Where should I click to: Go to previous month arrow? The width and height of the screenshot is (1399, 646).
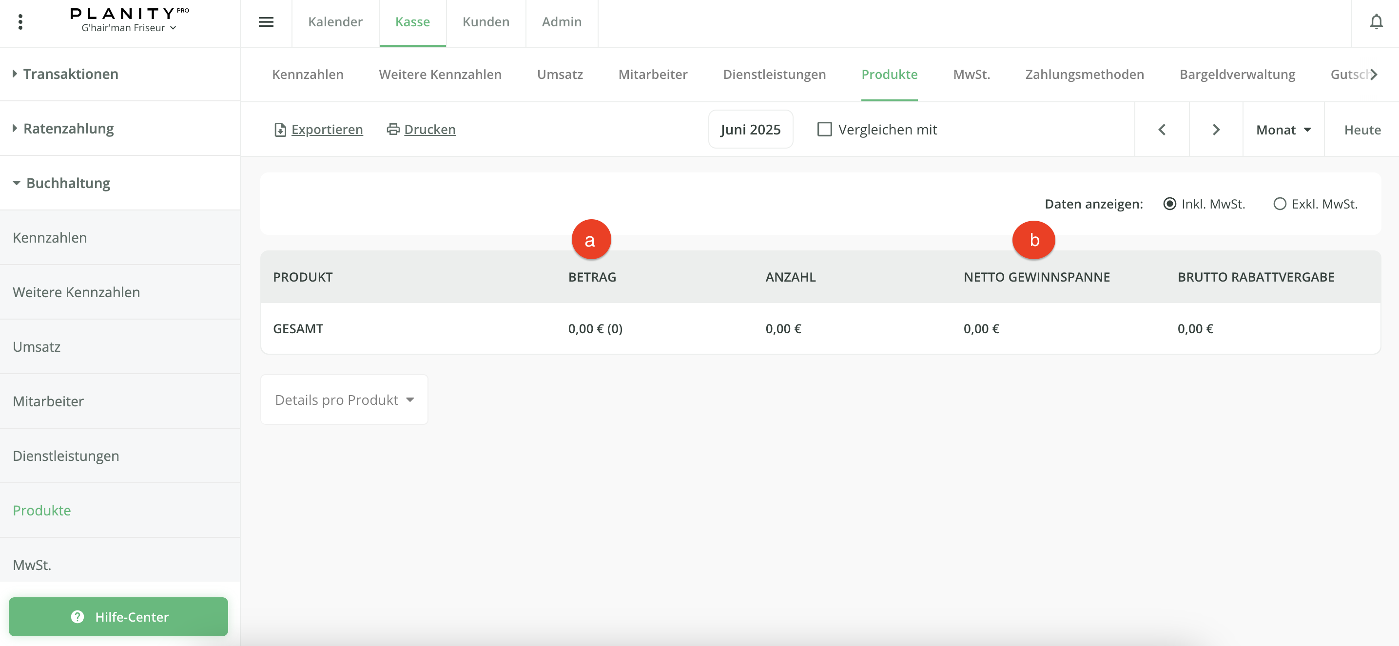point(1162,130)
